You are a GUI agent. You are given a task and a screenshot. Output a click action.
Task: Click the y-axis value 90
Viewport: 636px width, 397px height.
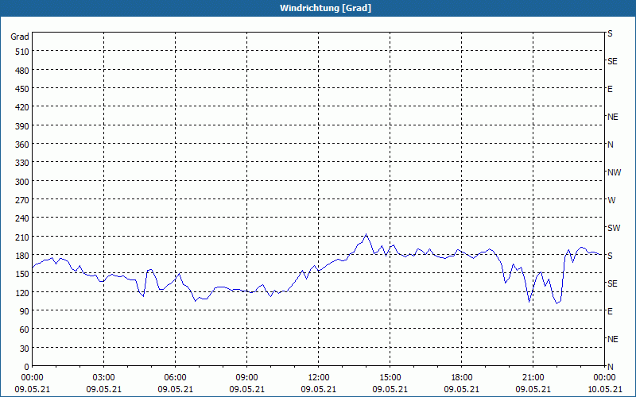tap(25, 311)
